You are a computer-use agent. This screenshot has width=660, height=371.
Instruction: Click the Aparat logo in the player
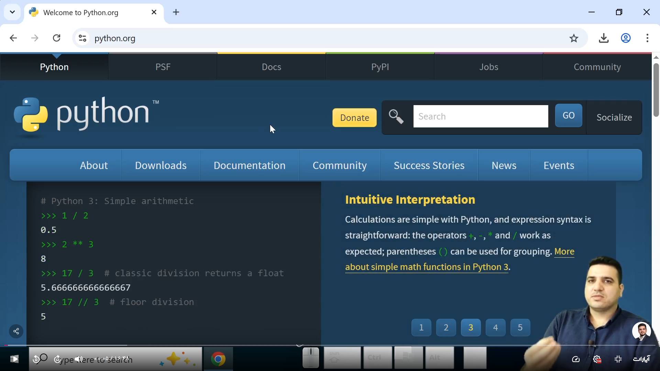[x=641, y=359]
